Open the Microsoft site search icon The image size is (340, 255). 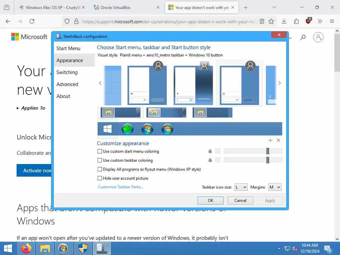click(x=303, y=37)
